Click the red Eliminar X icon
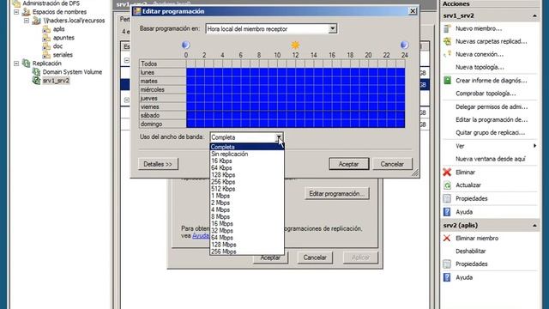 (x=447, y=172)
